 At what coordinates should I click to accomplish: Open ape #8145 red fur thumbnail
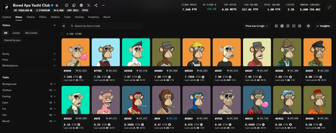click(136, 100)
